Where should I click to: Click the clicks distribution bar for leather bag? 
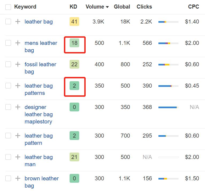[x=168, y=22]
